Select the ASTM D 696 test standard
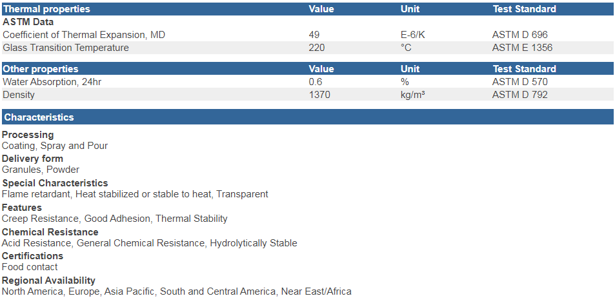Image resolution: width=615 pixels, height=305 pixels. (519, 35)
